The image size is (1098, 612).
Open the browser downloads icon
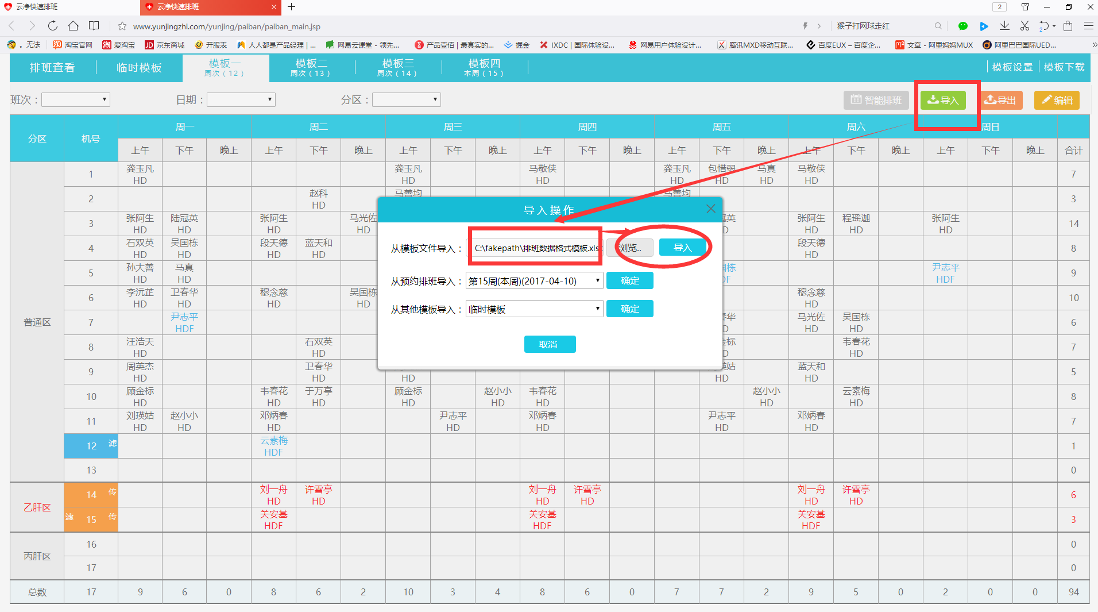tap(1004, 26)
